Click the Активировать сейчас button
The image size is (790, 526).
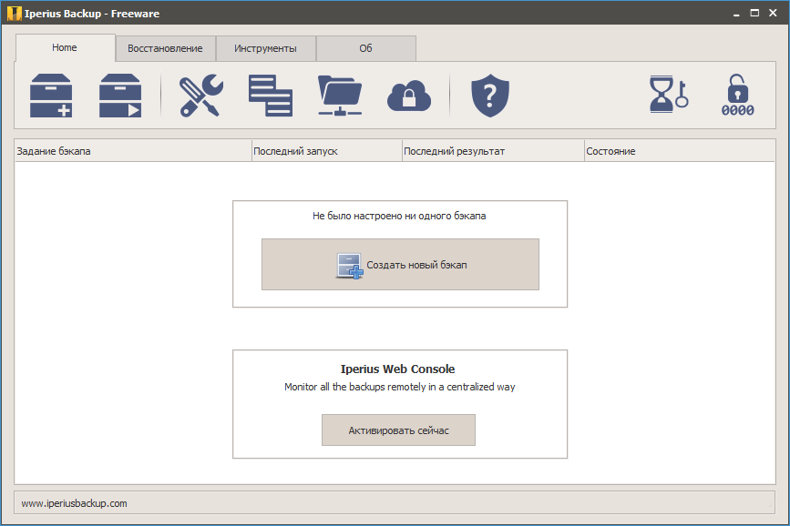pyautogui.click(x=398, y=430)
